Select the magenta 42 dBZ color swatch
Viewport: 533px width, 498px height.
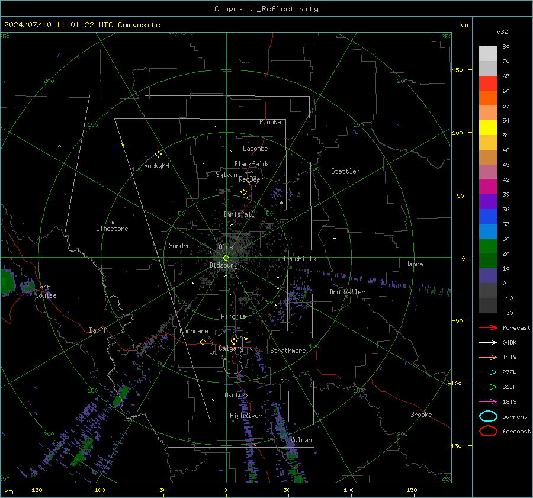pos(488,187)
